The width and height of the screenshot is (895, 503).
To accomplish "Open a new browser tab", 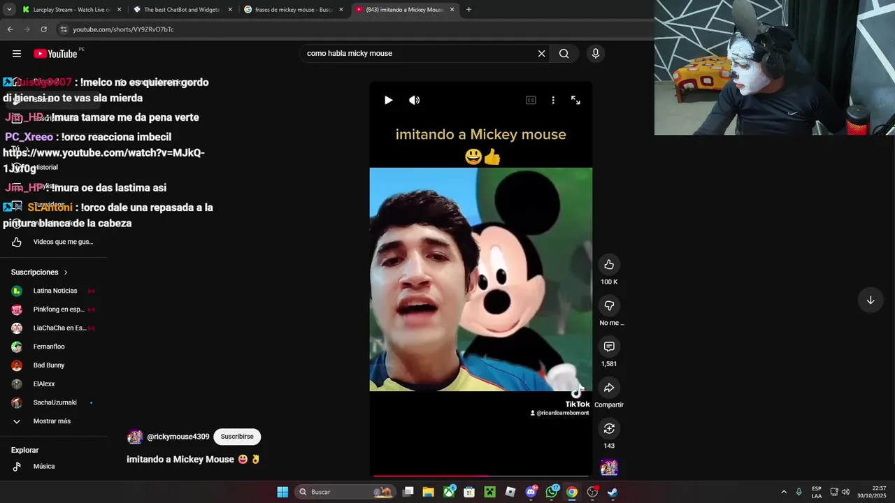I will pos(468,10).
